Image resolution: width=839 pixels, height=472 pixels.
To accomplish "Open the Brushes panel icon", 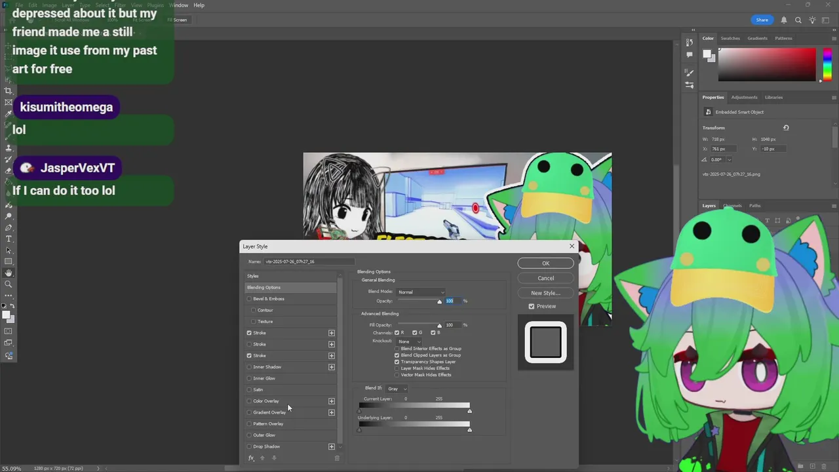I will [x=689, y=73].
